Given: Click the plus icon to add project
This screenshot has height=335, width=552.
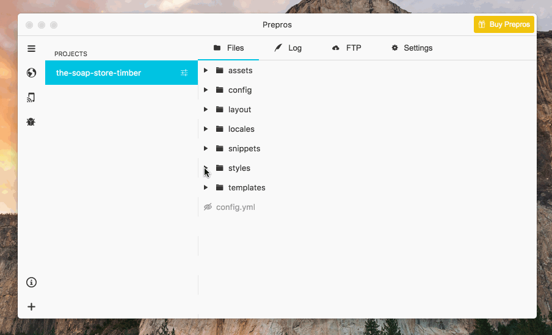Looking at the screenshot, I should tap(31, 307).
